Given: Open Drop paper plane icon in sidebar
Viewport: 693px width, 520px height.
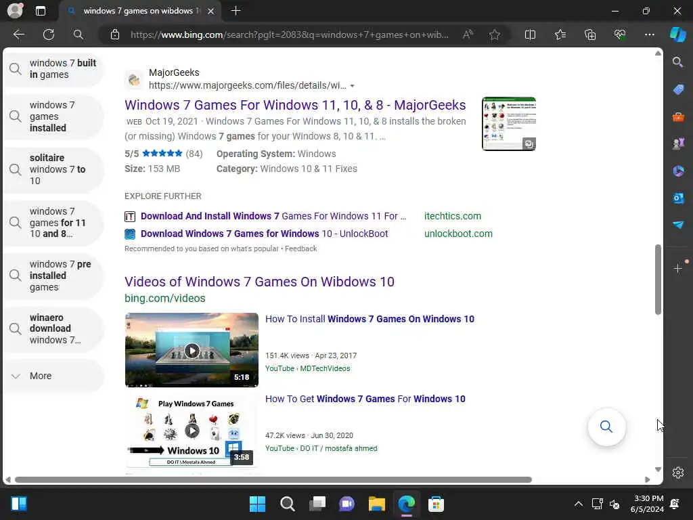Looking at the screenshot, I should click(678, 225).
